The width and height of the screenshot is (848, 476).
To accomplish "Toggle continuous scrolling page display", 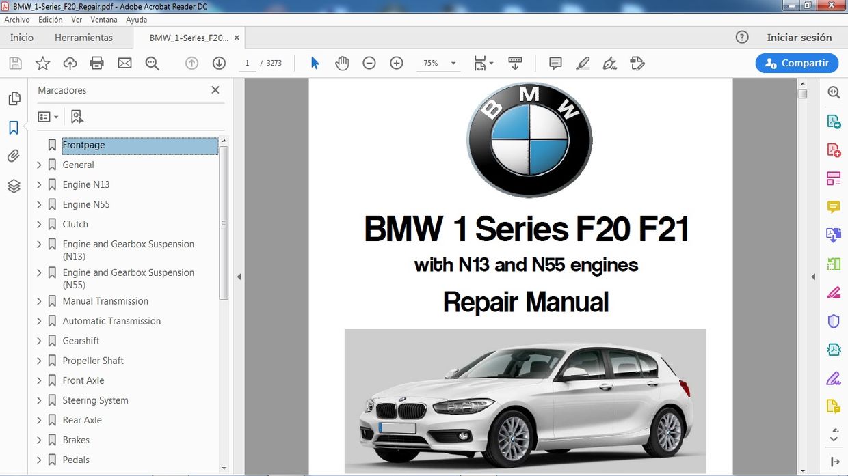I will (515, 63).
